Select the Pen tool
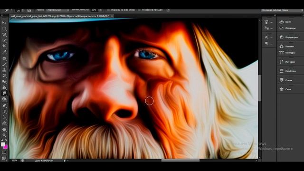 [x=4, y=105]
